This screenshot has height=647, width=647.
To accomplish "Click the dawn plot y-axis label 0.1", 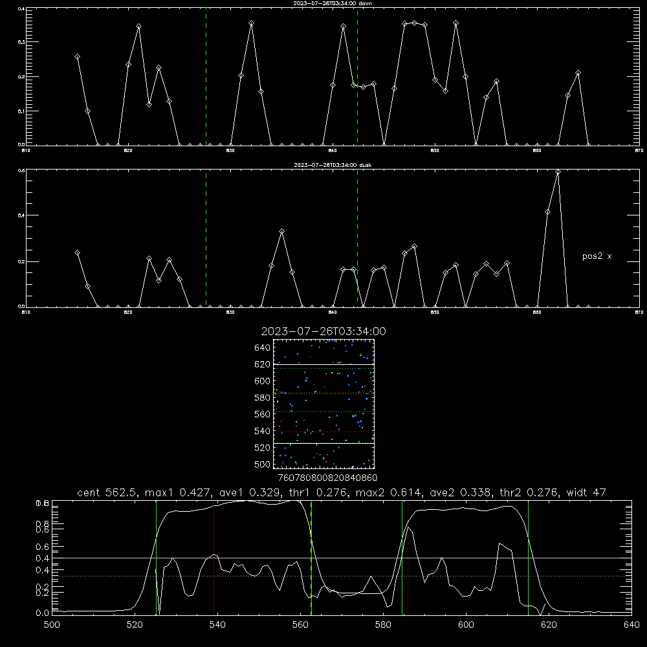I will click(x=21, y=111).
